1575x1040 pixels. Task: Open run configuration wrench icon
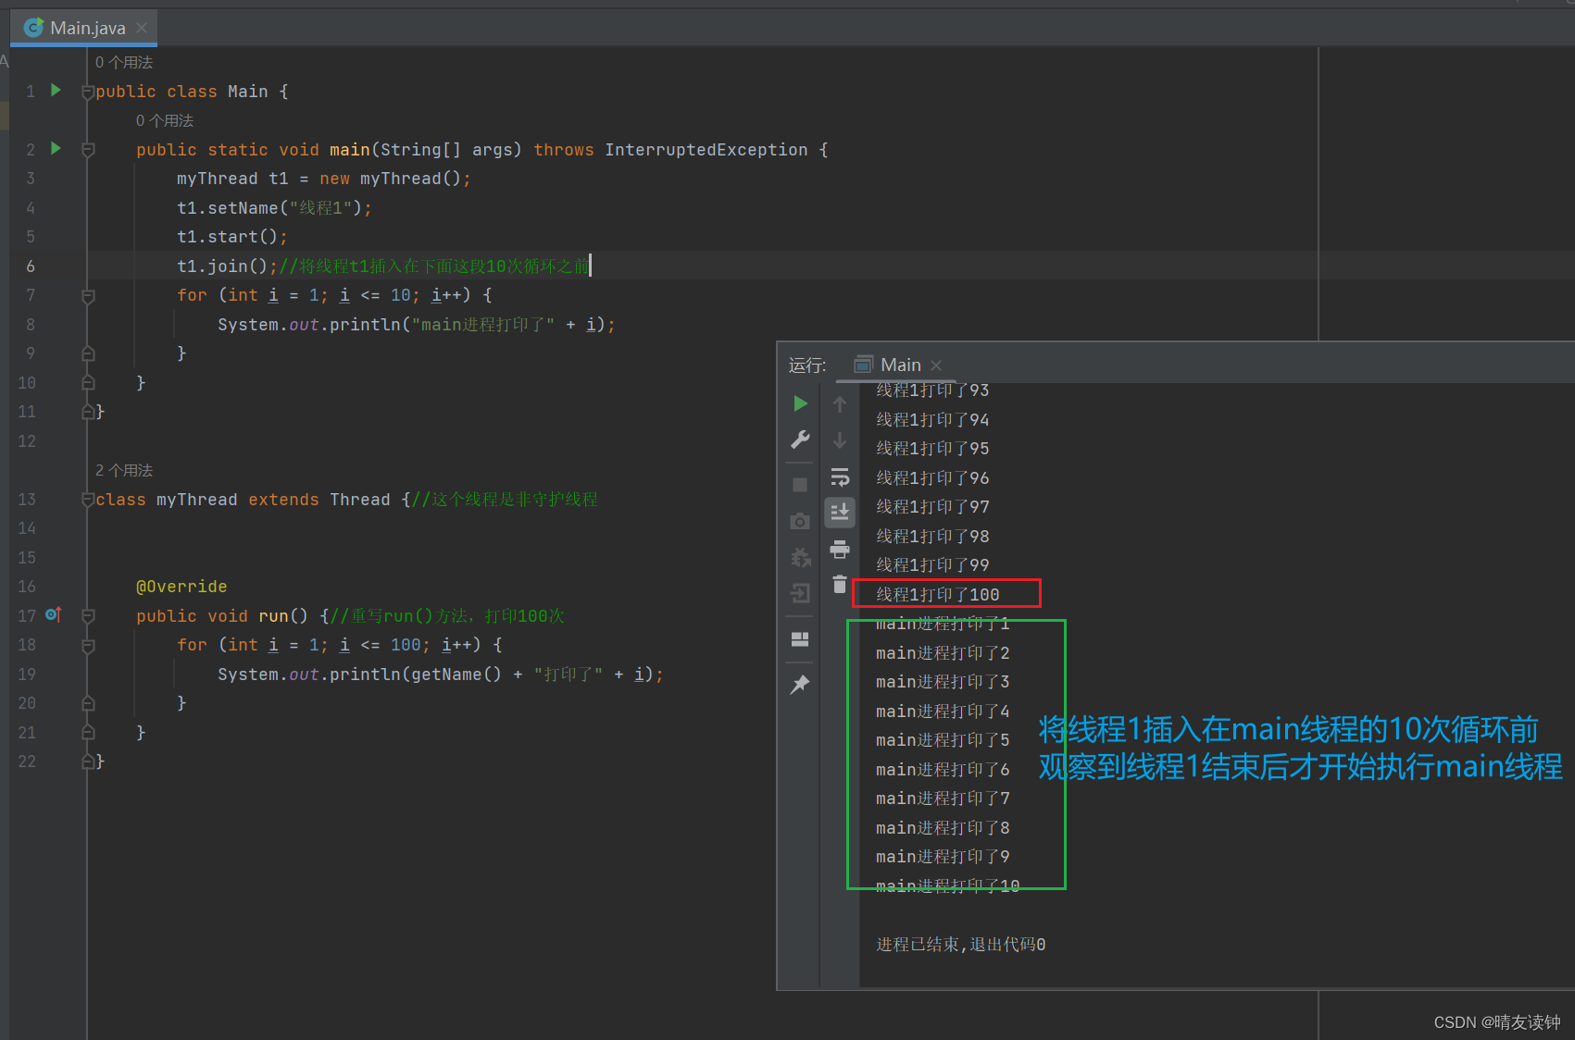[x=801, y=440]
